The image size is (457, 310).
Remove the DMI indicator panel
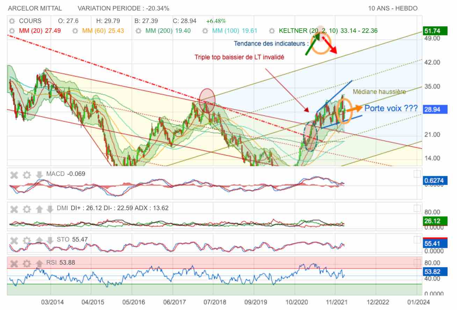click(x=14, y=209)
